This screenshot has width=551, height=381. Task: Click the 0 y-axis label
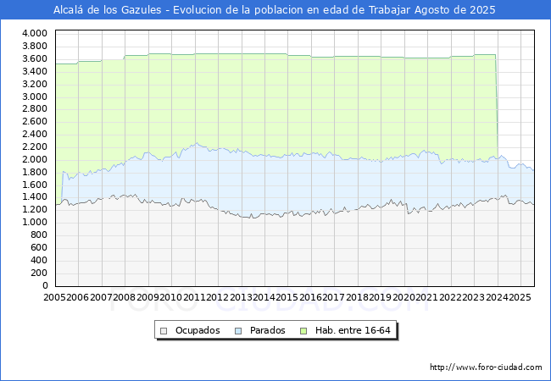click(x=45, y=285)
